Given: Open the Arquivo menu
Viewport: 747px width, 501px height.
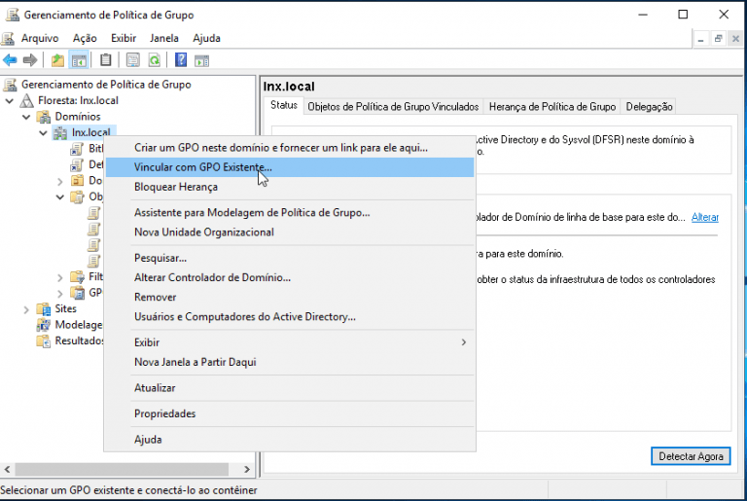Looking at the screenshot, I should [40, 38].
